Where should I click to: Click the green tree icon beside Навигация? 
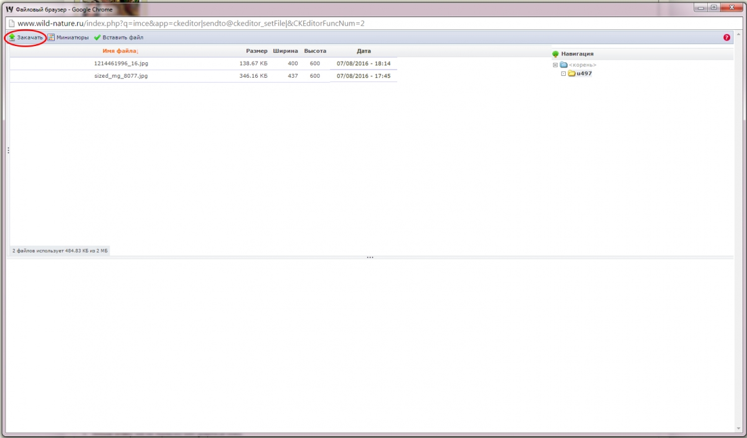(555, 54)
